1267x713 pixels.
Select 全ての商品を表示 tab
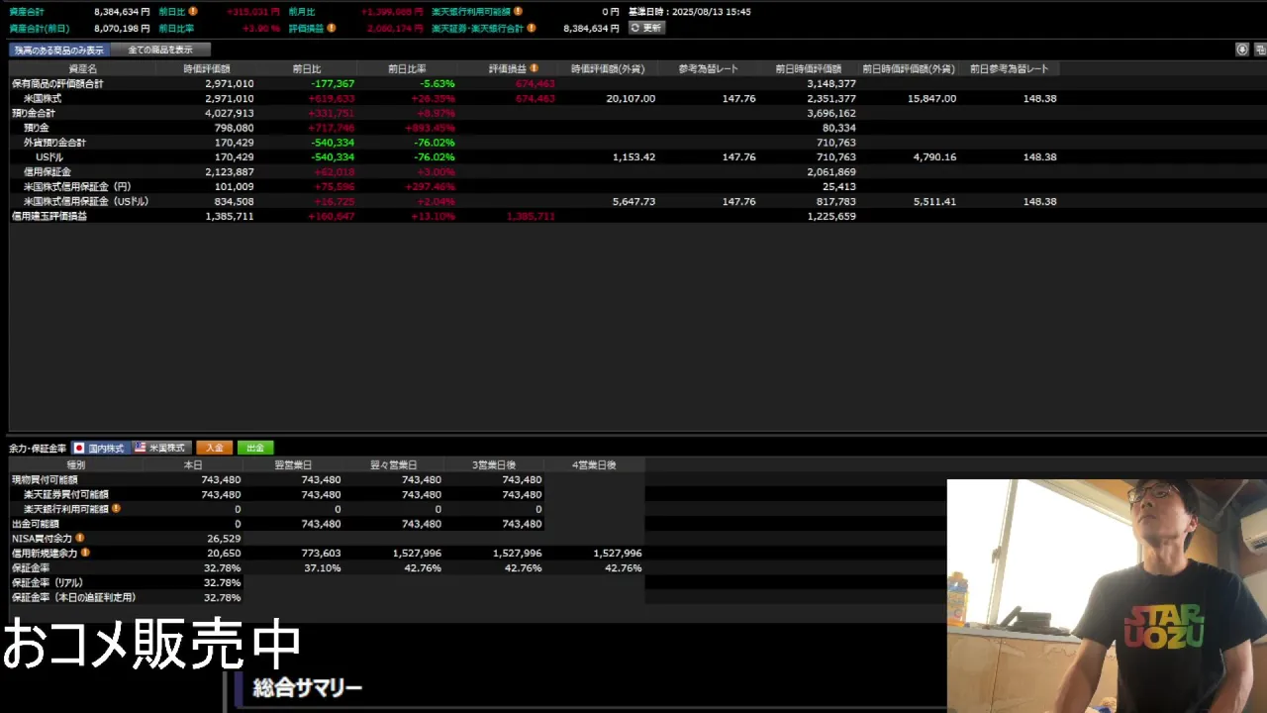pyautogui.click(x=160, y=50)
